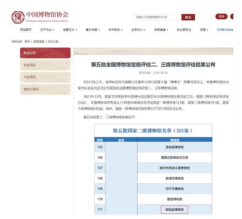242x219 pixels.
Task: Select the 协会公告 sidebar tab
Action: (45, 53)
